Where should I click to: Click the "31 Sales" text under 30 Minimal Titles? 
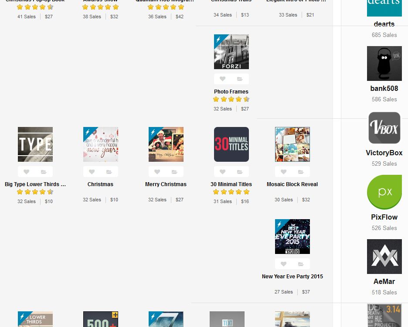click(222, 201)
